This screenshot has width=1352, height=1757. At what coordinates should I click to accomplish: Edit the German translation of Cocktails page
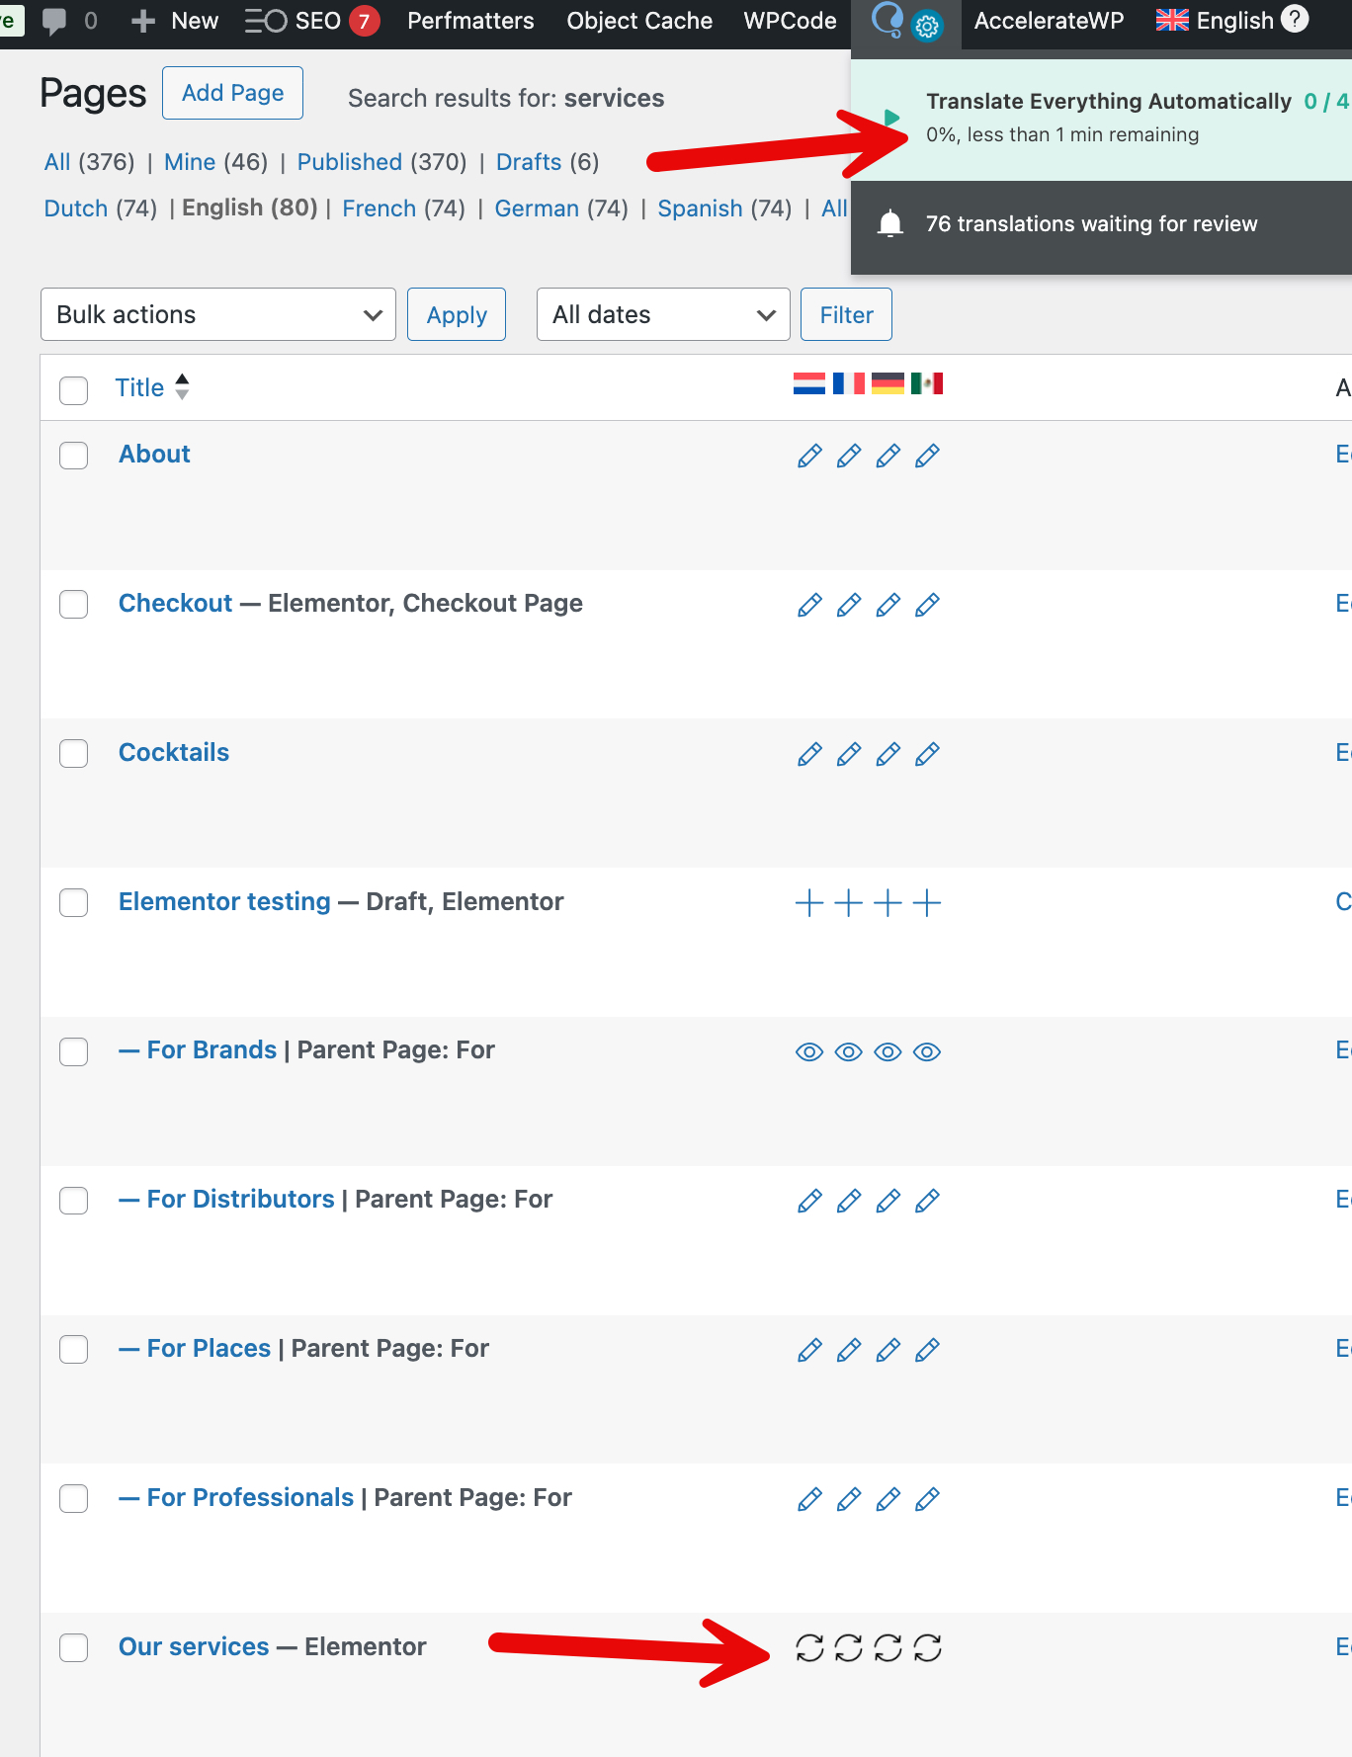click(x=887, y=754)
